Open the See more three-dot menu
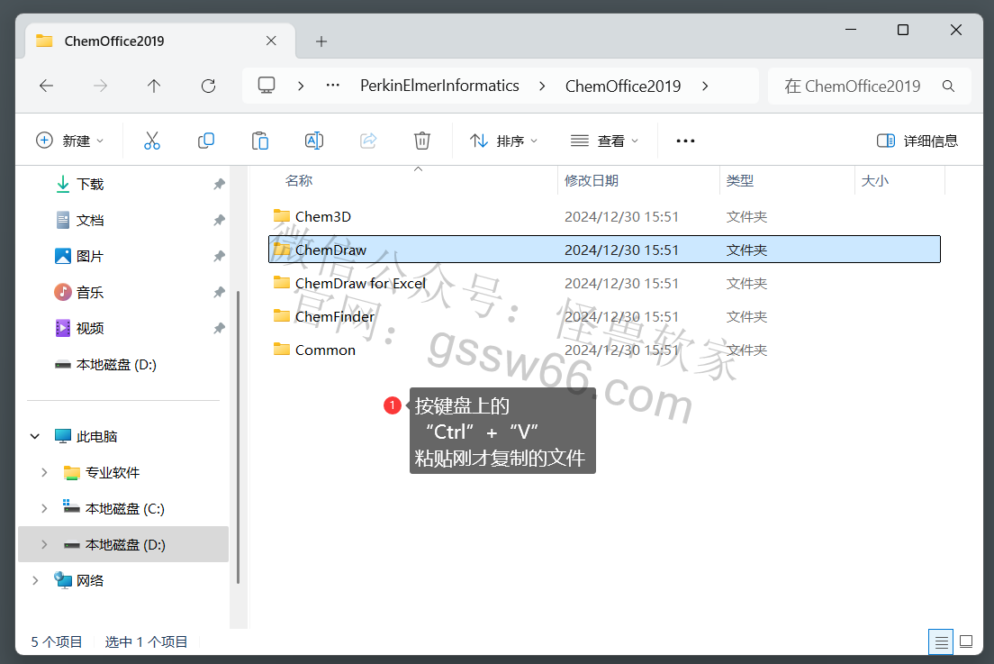The image size is (994, 664). (x=685, y=141)
